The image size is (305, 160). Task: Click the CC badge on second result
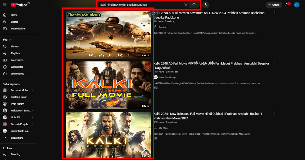pos(155,88)
